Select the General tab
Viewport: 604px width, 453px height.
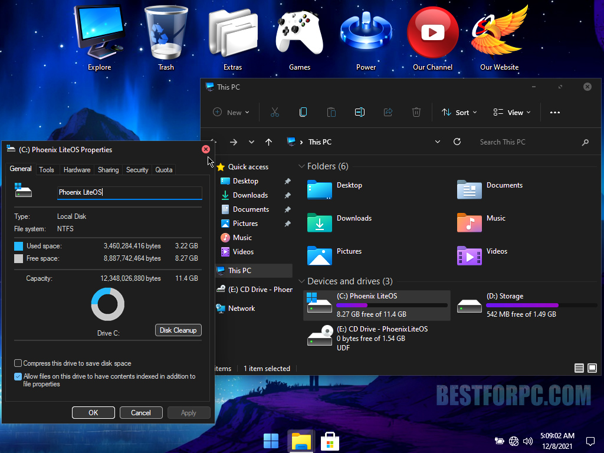point(21,169)
